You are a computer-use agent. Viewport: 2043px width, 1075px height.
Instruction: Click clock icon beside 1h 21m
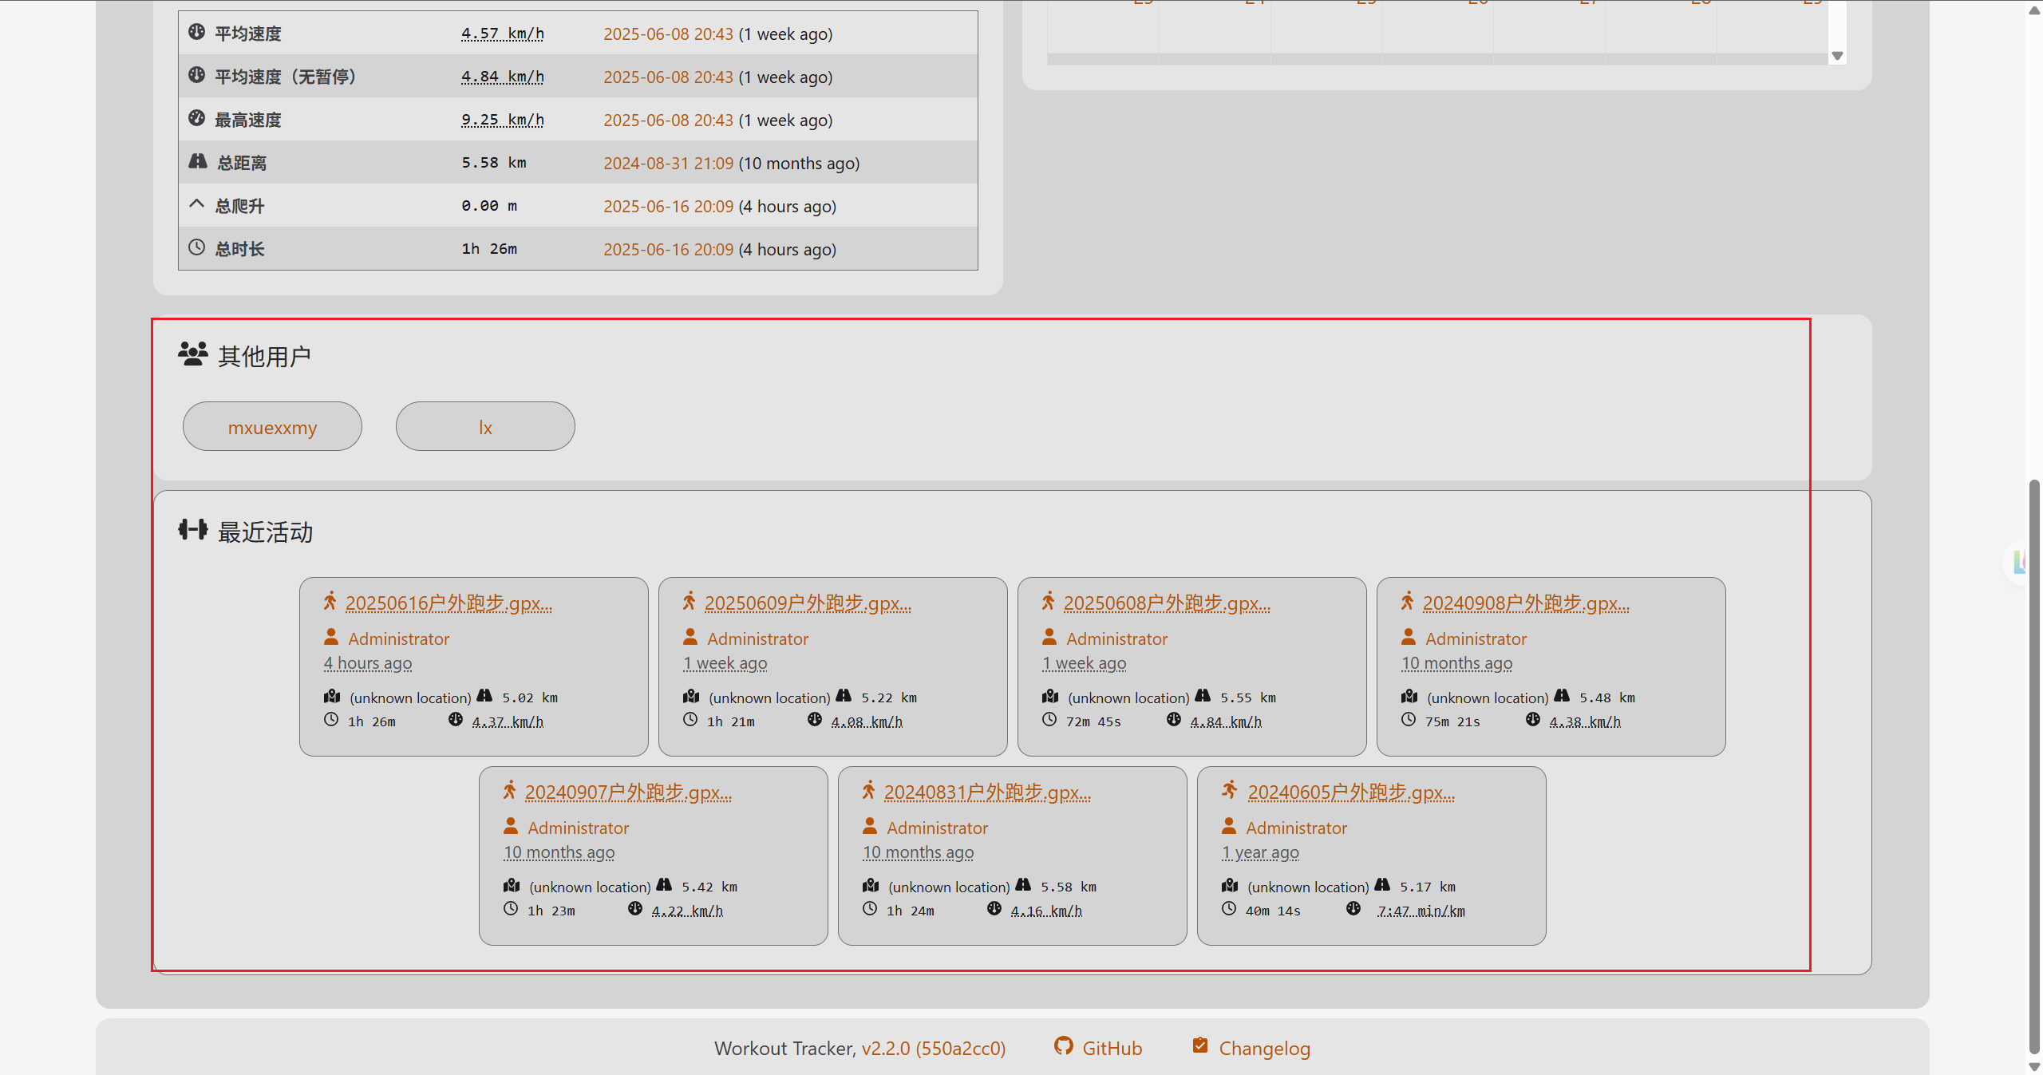(x=690, y=720)
